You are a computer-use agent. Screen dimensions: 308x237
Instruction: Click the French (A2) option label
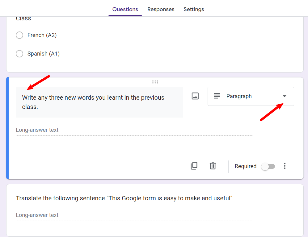[42, 35]
